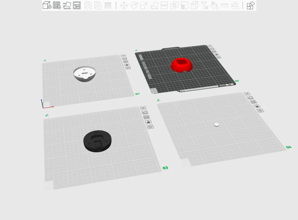Open Assembly view puzzle icon
Viewport: 298px width, 220px height.
click(x=251, y=5)
